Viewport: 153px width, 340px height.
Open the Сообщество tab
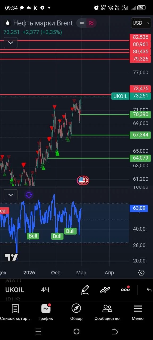107,312
